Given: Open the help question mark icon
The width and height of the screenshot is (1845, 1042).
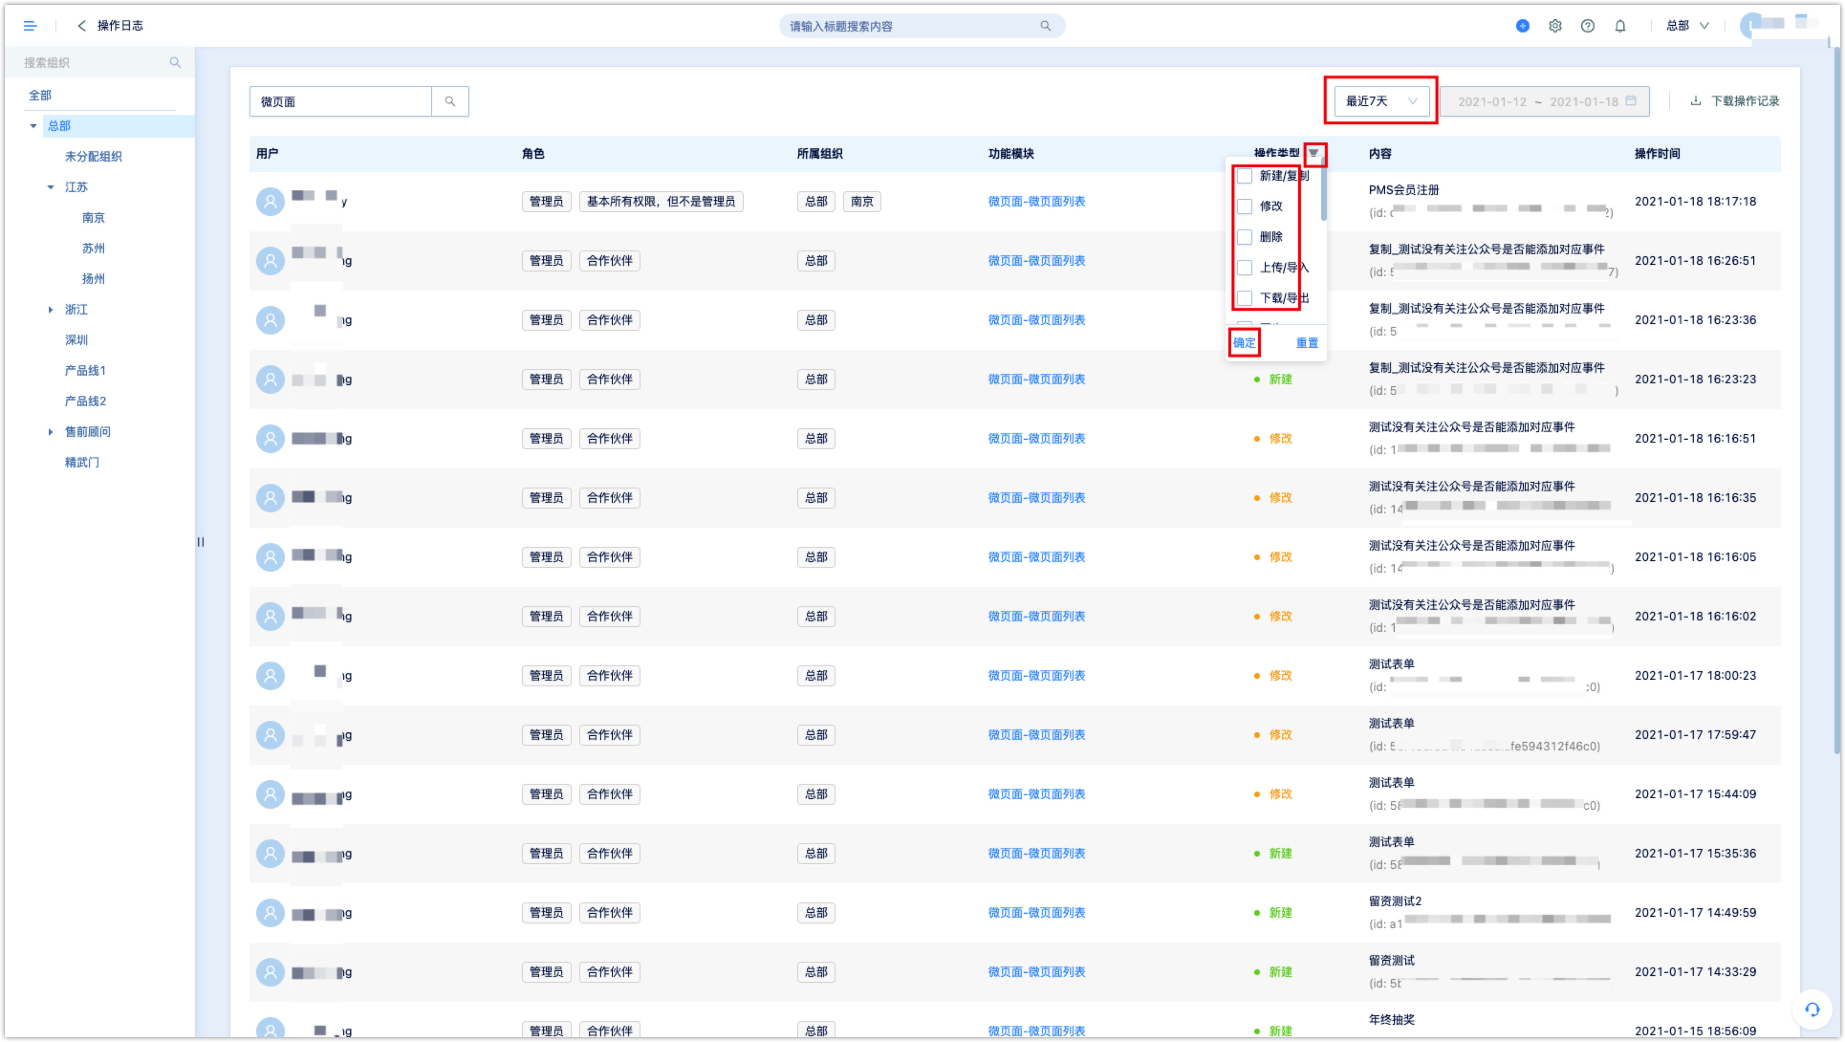Looking at the screenshot, I should [1587, 26].
